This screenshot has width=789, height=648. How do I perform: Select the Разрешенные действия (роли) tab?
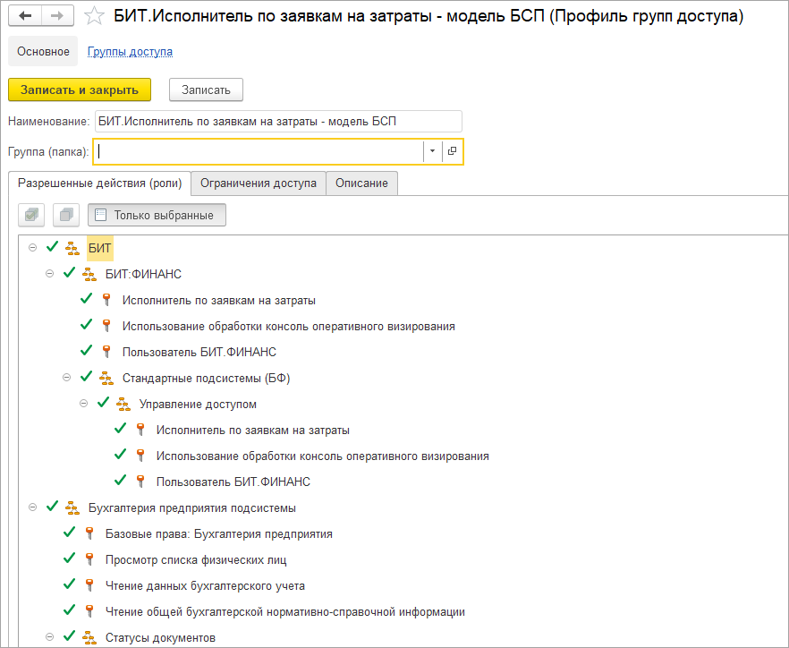pyautogui.click(x=99, y=183)
